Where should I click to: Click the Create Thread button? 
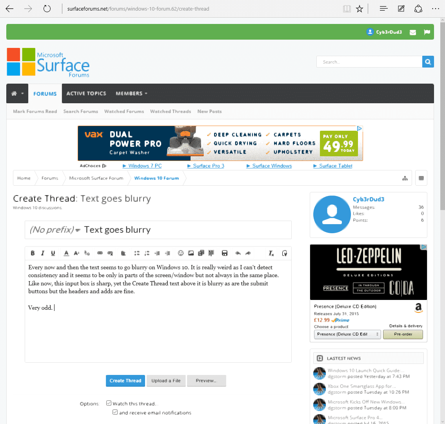pos(125,380)
